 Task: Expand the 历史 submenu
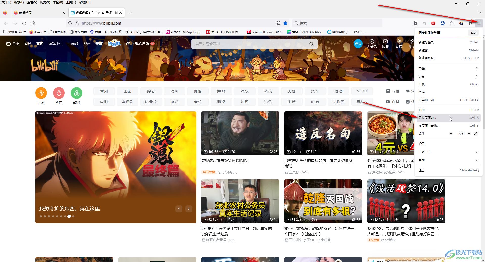click(x=448, y=76)
